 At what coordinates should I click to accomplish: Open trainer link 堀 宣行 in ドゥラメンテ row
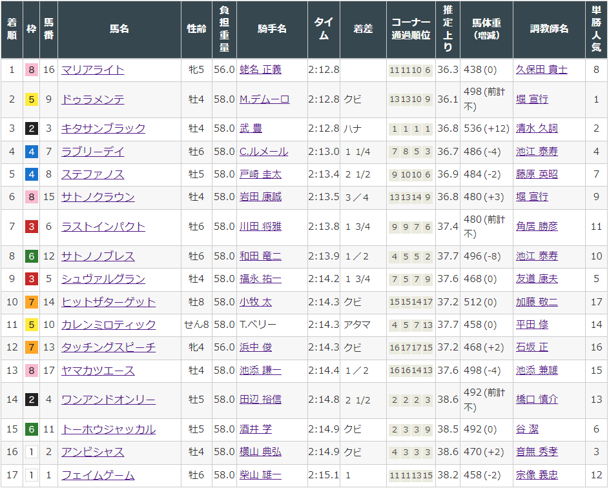532,99
